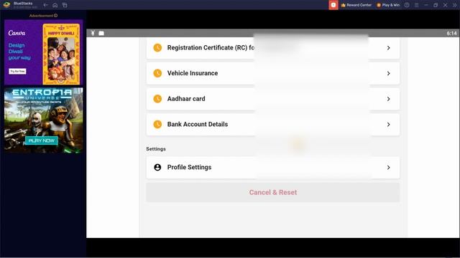The image size is (460, 258).
Task: Open Bank Account Details row
Action: click(273, 124)
